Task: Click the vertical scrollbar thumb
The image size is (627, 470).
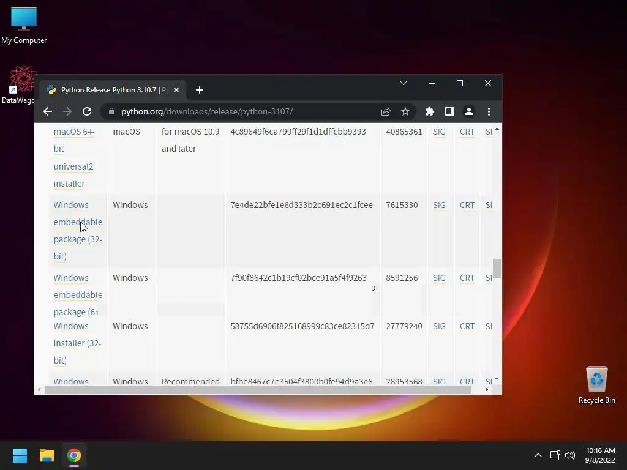Action: 497,268
